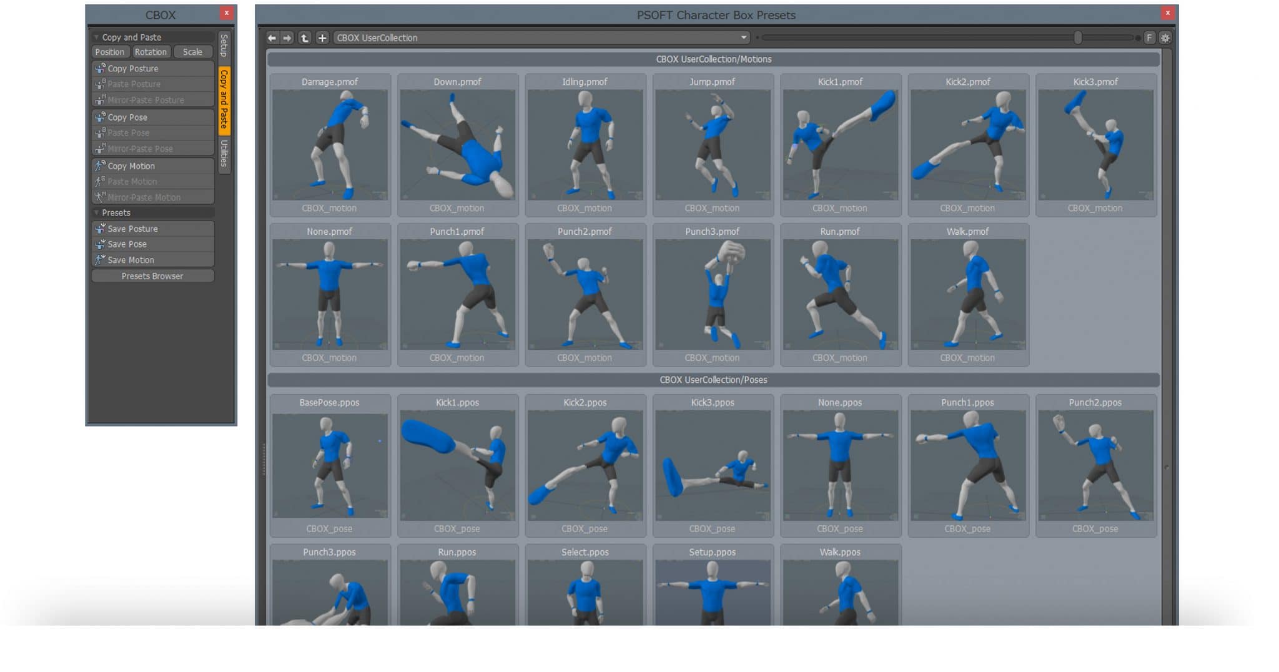Screen dimensions: 1279x672
Task: Select the Run.pmof motion thumbnail
Action: click(840, 294)
